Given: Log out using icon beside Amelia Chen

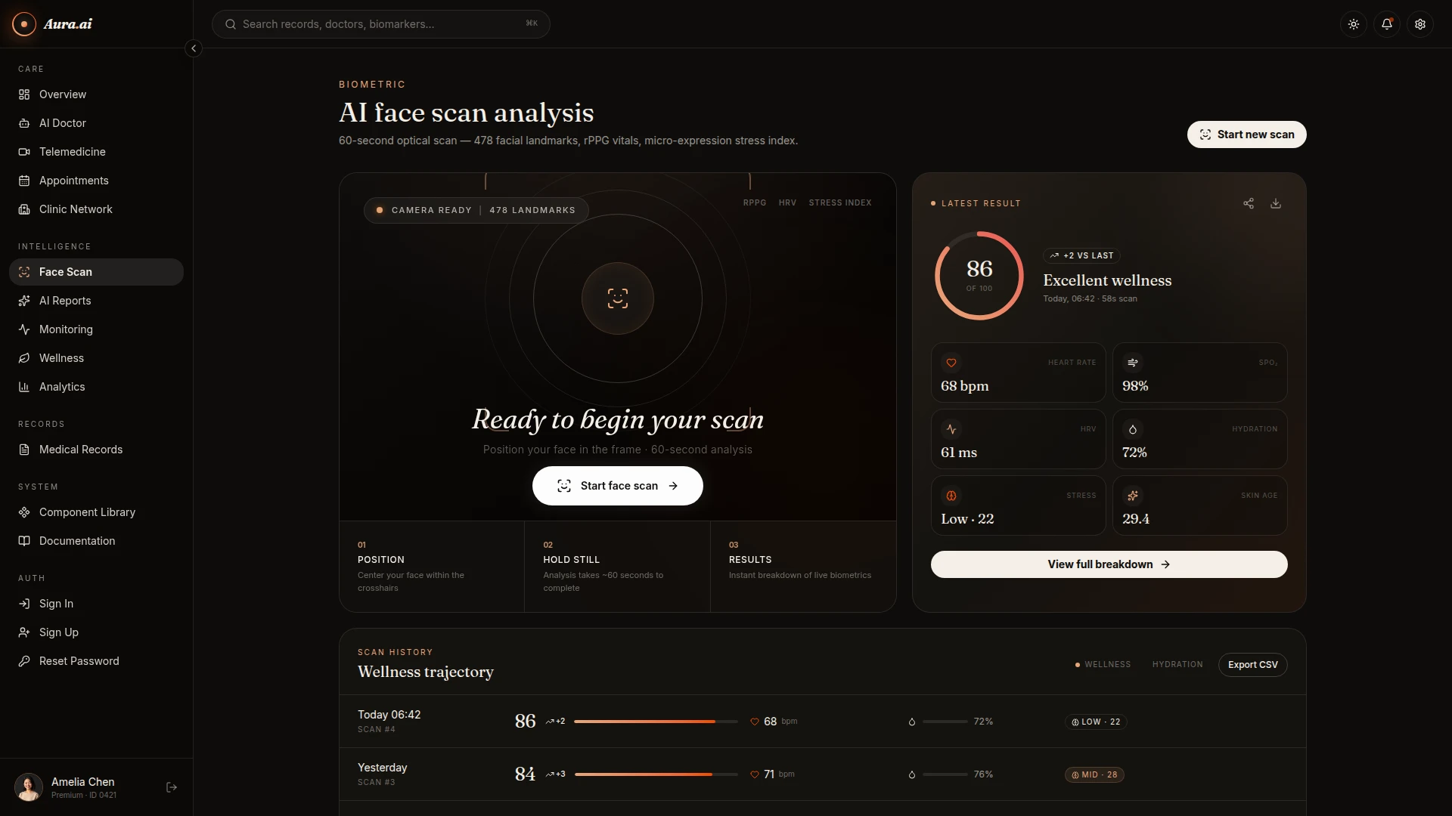Looking at the screenshot, I should (172, 787).
